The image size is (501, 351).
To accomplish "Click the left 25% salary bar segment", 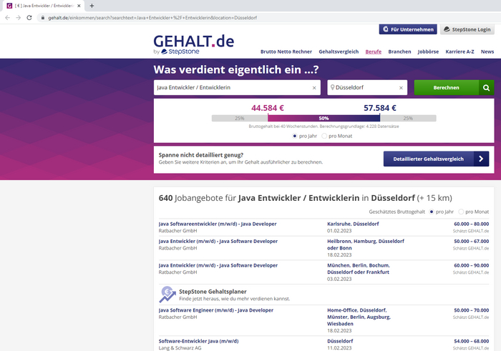I will click(240, 119).
